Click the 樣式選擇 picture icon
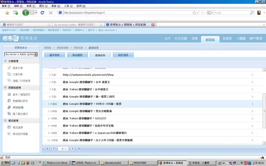Image resolution: width=266 pixels, height=166 pixels. click(x=9, y=127)
